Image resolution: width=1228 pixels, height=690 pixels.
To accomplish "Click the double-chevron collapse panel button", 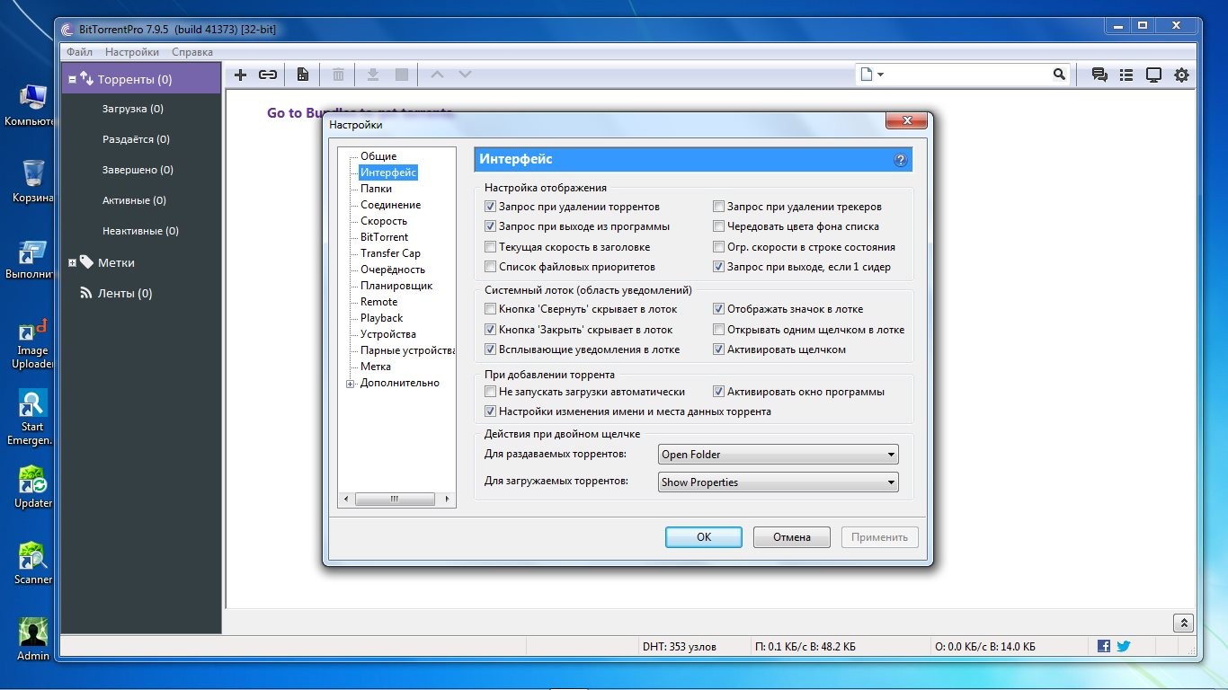I will [x=1184, y=623].
